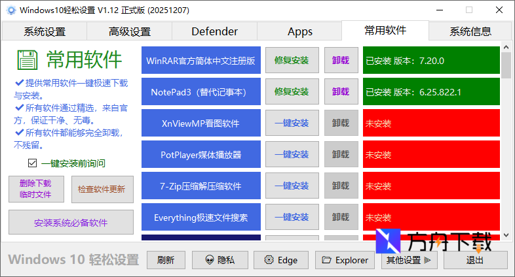Click the 未安装 status for 7-Zip
This screenshot has width=515, height=277.
[431, 186]
